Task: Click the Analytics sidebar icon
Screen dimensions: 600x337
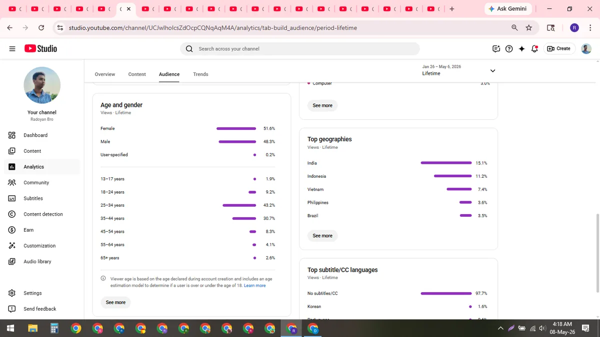Action: (12, 167)
